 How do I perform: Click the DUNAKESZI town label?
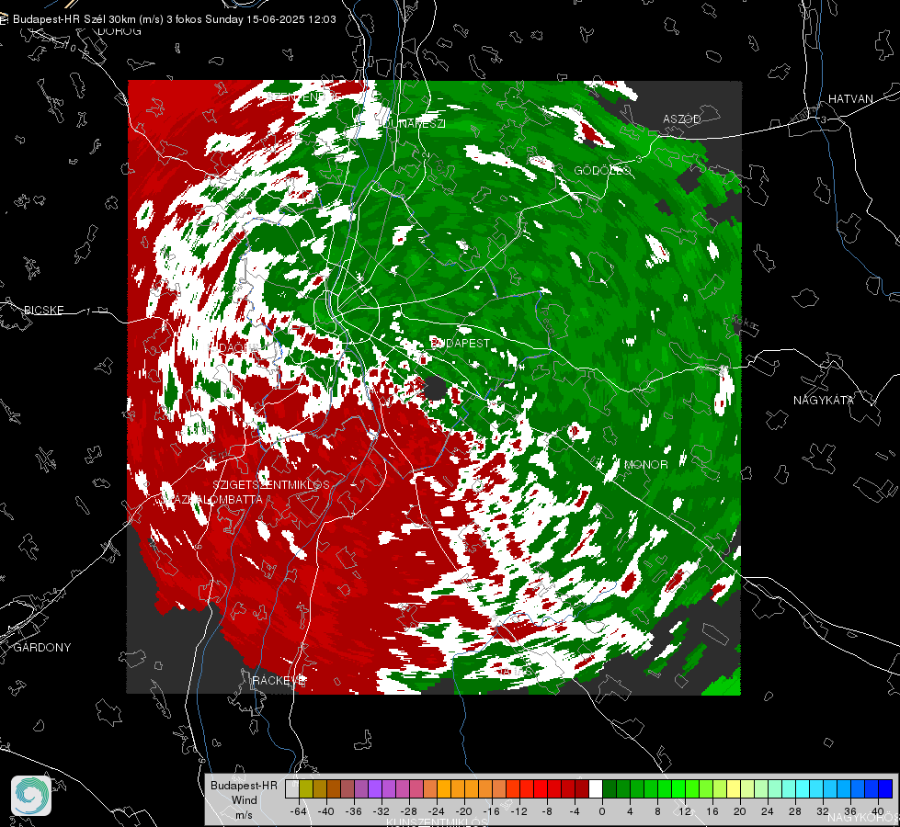click(412, 123)
